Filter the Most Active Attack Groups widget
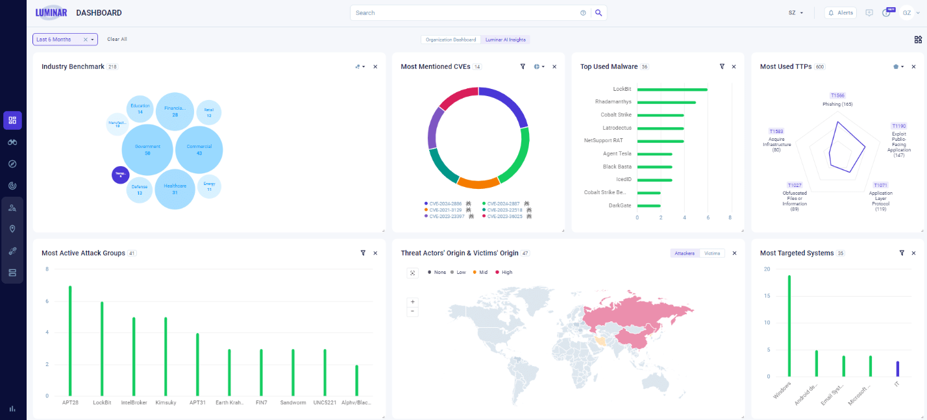927x420 pixels. tap(363, 253)
